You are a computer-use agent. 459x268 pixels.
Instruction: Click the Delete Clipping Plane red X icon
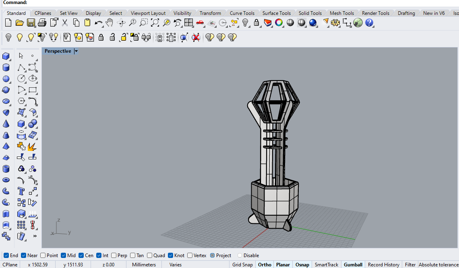coord(196,37)
